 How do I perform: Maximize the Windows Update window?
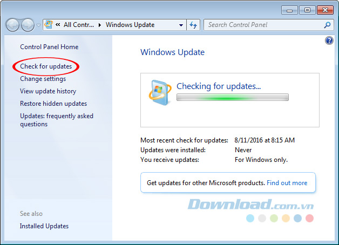click(x=307, y=10)
